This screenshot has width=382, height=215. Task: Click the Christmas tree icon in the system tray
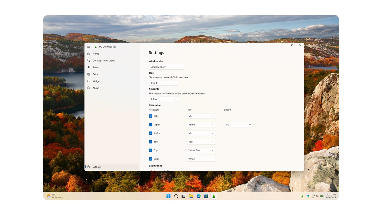pyautogui.click(x=302, y=196)
